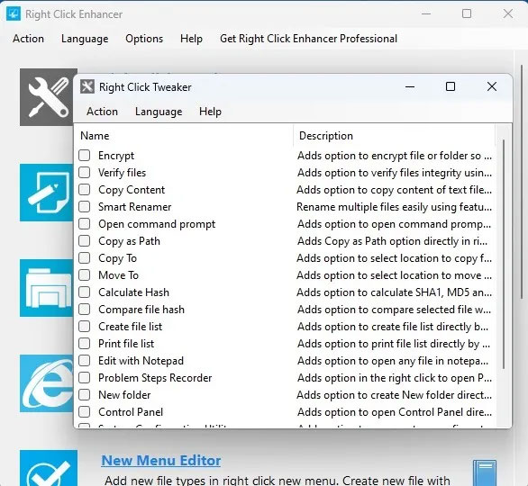Check the Control Panel checkbox

click(x=84, y=411)
